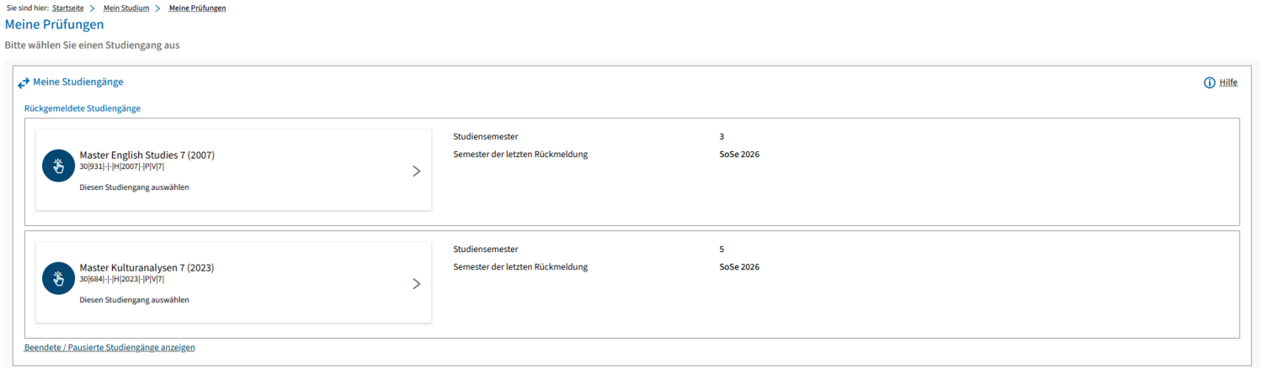Click the info circle icon next to Hilfe
Image resolution: width=1263 pixels, height=368 pixels.
pyautogui.click(x=1210, y=82)
